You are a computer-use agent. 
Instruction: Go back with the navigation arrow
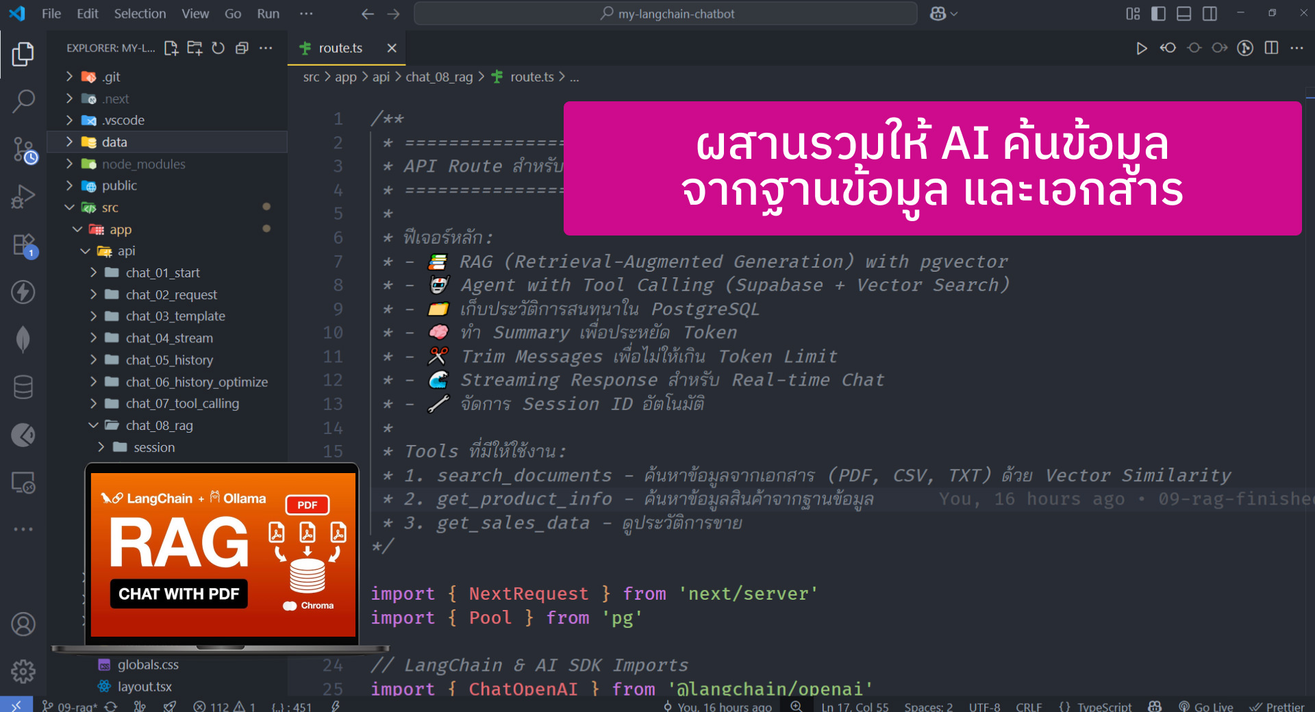(368, 14)
